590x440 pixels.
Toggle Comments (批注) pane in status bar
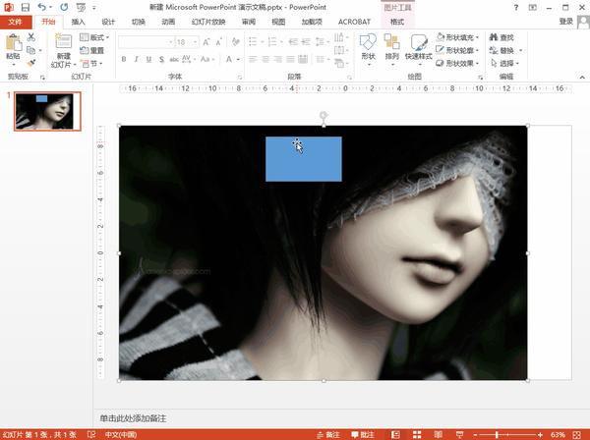[363, 435]
